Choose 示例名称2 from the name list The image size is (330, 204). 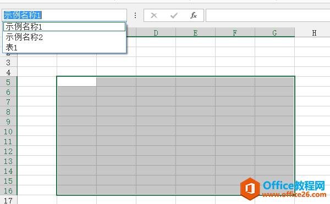coord(64,37)
